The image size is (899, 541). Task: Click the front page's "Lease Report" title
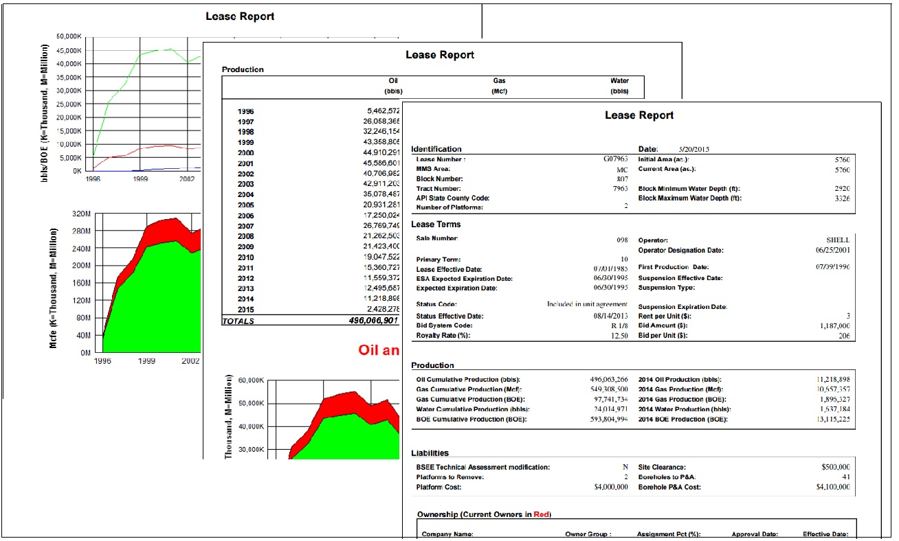639,115
